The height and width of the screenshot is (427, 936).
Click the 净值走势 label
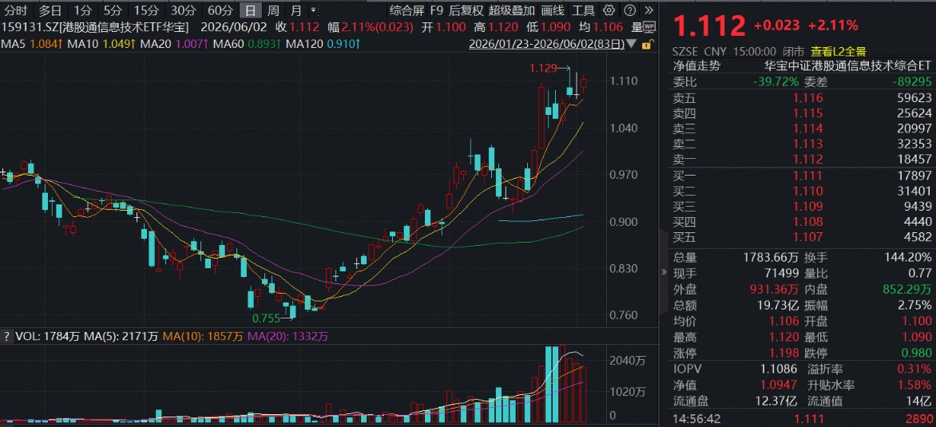pyautogui.click(x=696, y=65)
